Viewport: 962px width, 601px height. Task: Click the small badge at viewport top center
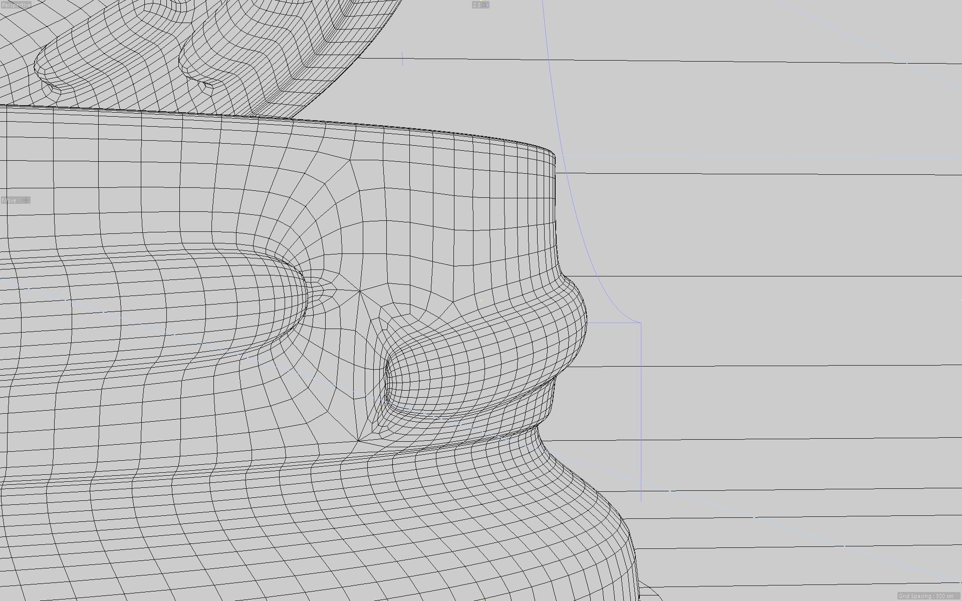[x=480, y=5]
